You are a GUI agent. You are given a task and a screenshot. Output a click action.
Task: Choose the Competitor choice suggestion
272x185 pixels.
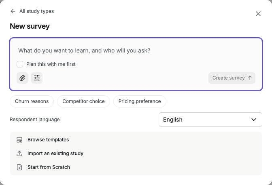[x=83, y=101]
